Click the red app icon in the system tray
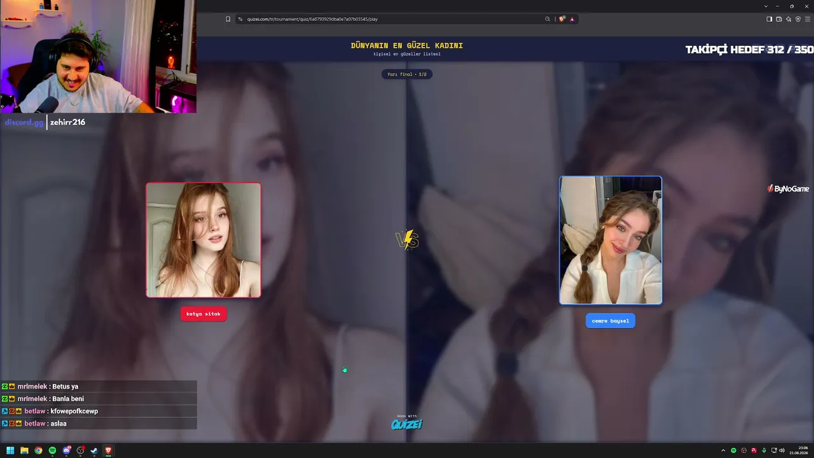This screenshot has width=814, height=458. click(754, 450)
